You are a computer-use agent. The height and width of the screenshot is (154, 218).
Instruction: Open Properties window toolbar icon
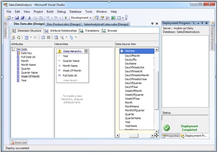click(x=102, y=18)
